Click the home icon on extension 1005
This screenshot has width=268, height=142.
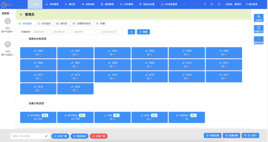[223, 54]
